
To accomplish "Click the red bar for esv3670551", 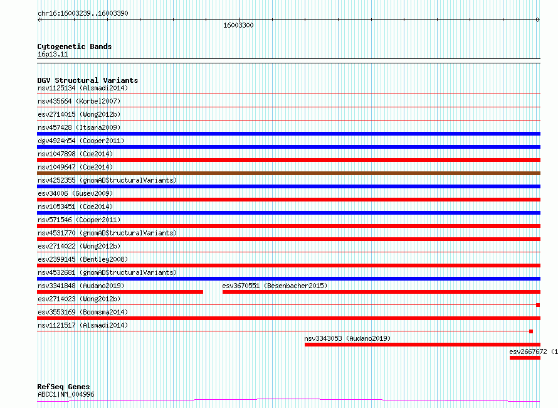I will pos(381,292).
